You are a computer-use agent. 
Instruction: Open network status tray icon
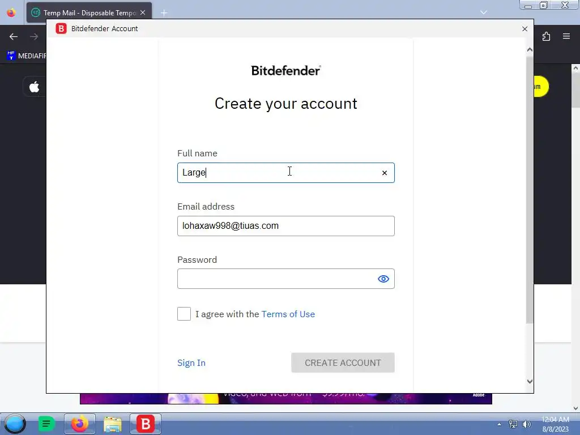513,424
